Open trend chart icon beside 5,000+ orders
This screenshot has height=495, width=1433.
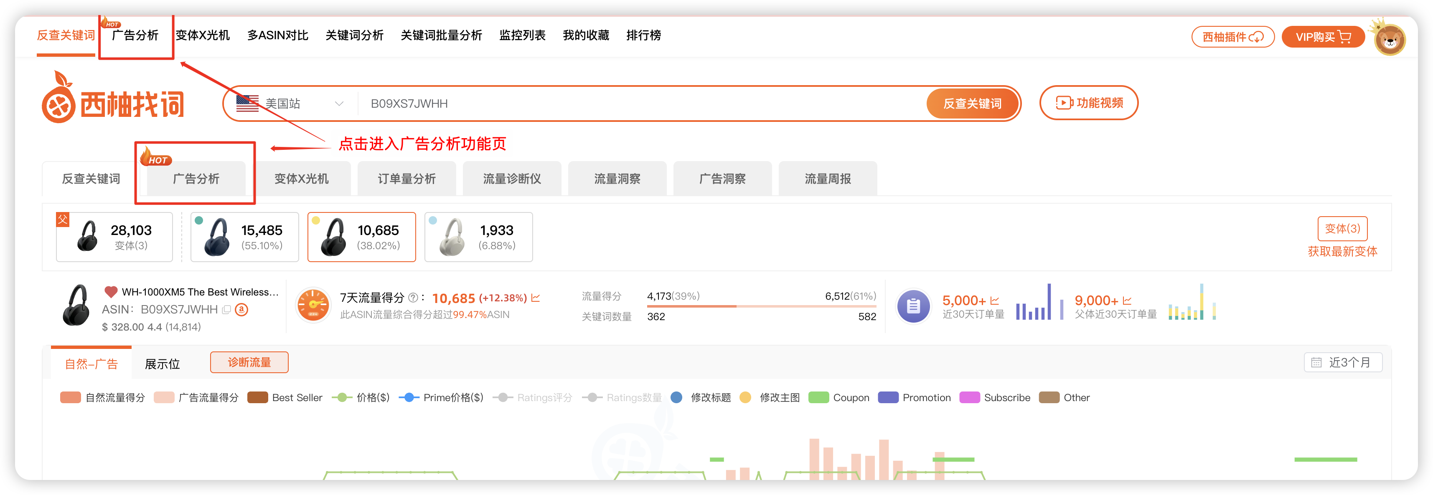click(995, 301)
